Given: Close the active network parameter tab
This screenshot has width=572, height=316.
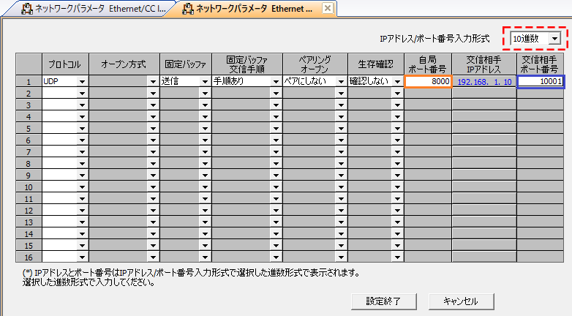Looking at the screenshot, I should [x=328, y=9].
